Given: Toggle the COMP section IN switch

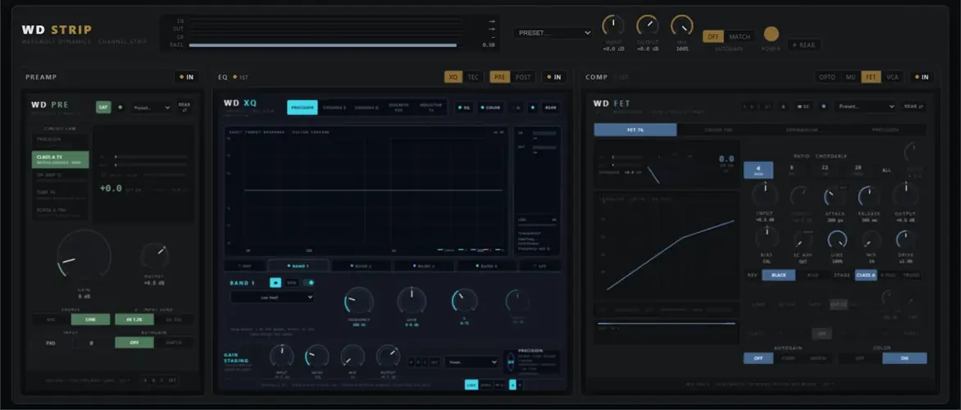Looking at the screenshot, I should pos(922,77).
